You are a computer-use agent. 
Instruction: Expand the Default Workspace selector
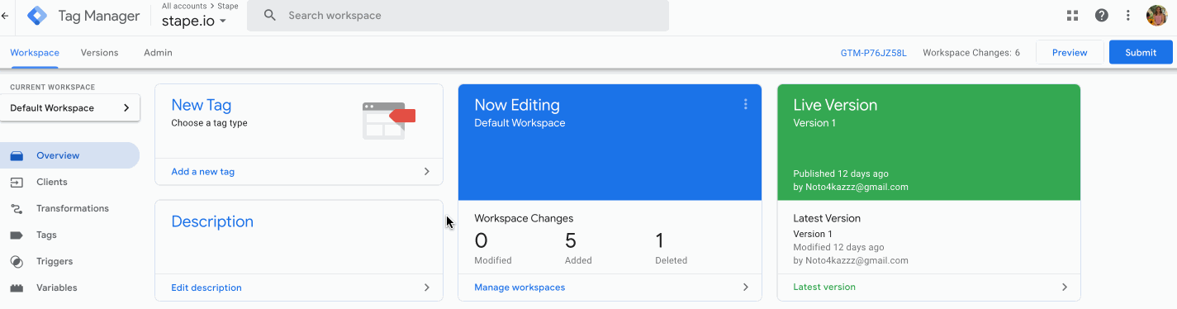pos(70,107)
